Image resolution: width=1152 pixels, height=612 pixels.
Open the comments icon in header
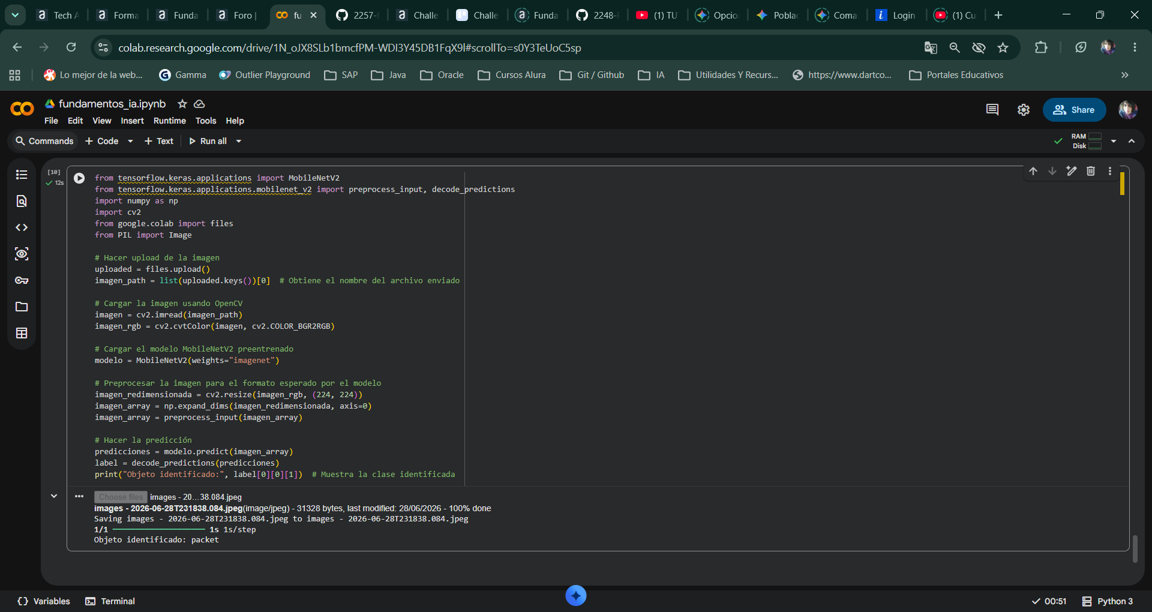pyautogui.click(x=992, y=110)
